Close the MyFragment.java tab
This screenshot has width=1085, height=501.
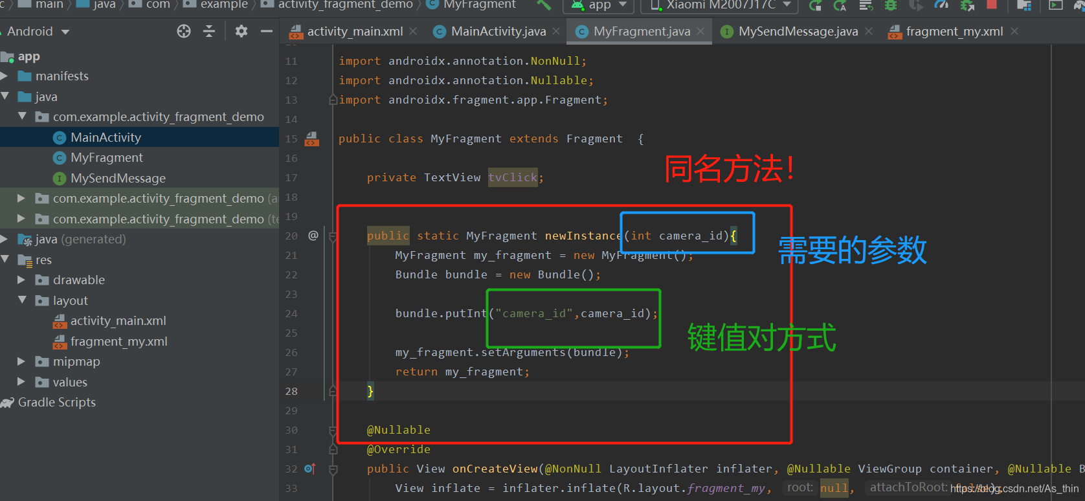[x=700, y=31]
